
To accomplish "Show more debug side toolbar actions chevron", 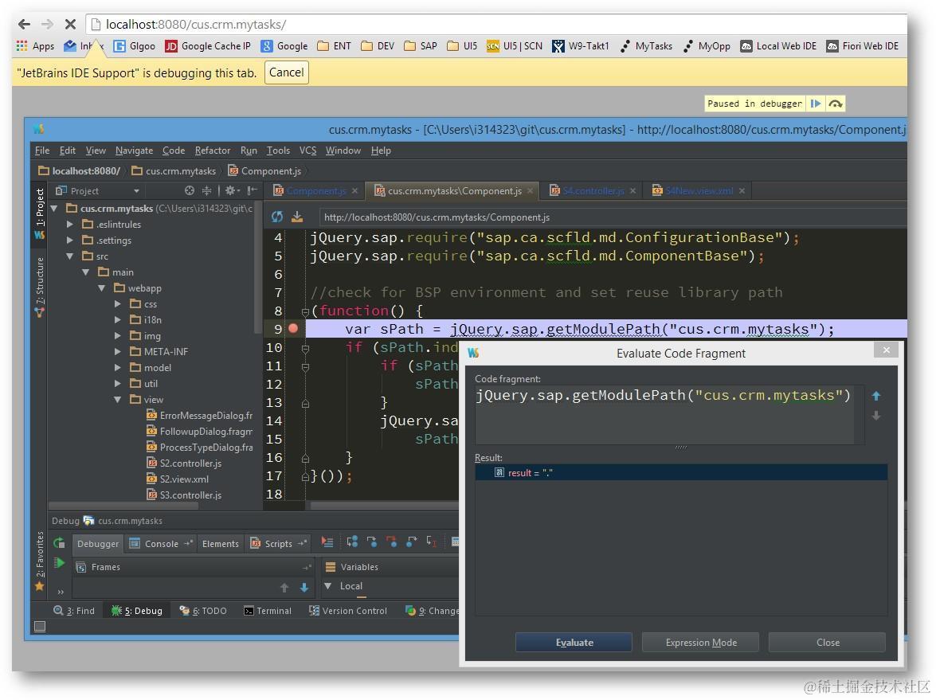I will pyautogui.click(x=61, y=592).
